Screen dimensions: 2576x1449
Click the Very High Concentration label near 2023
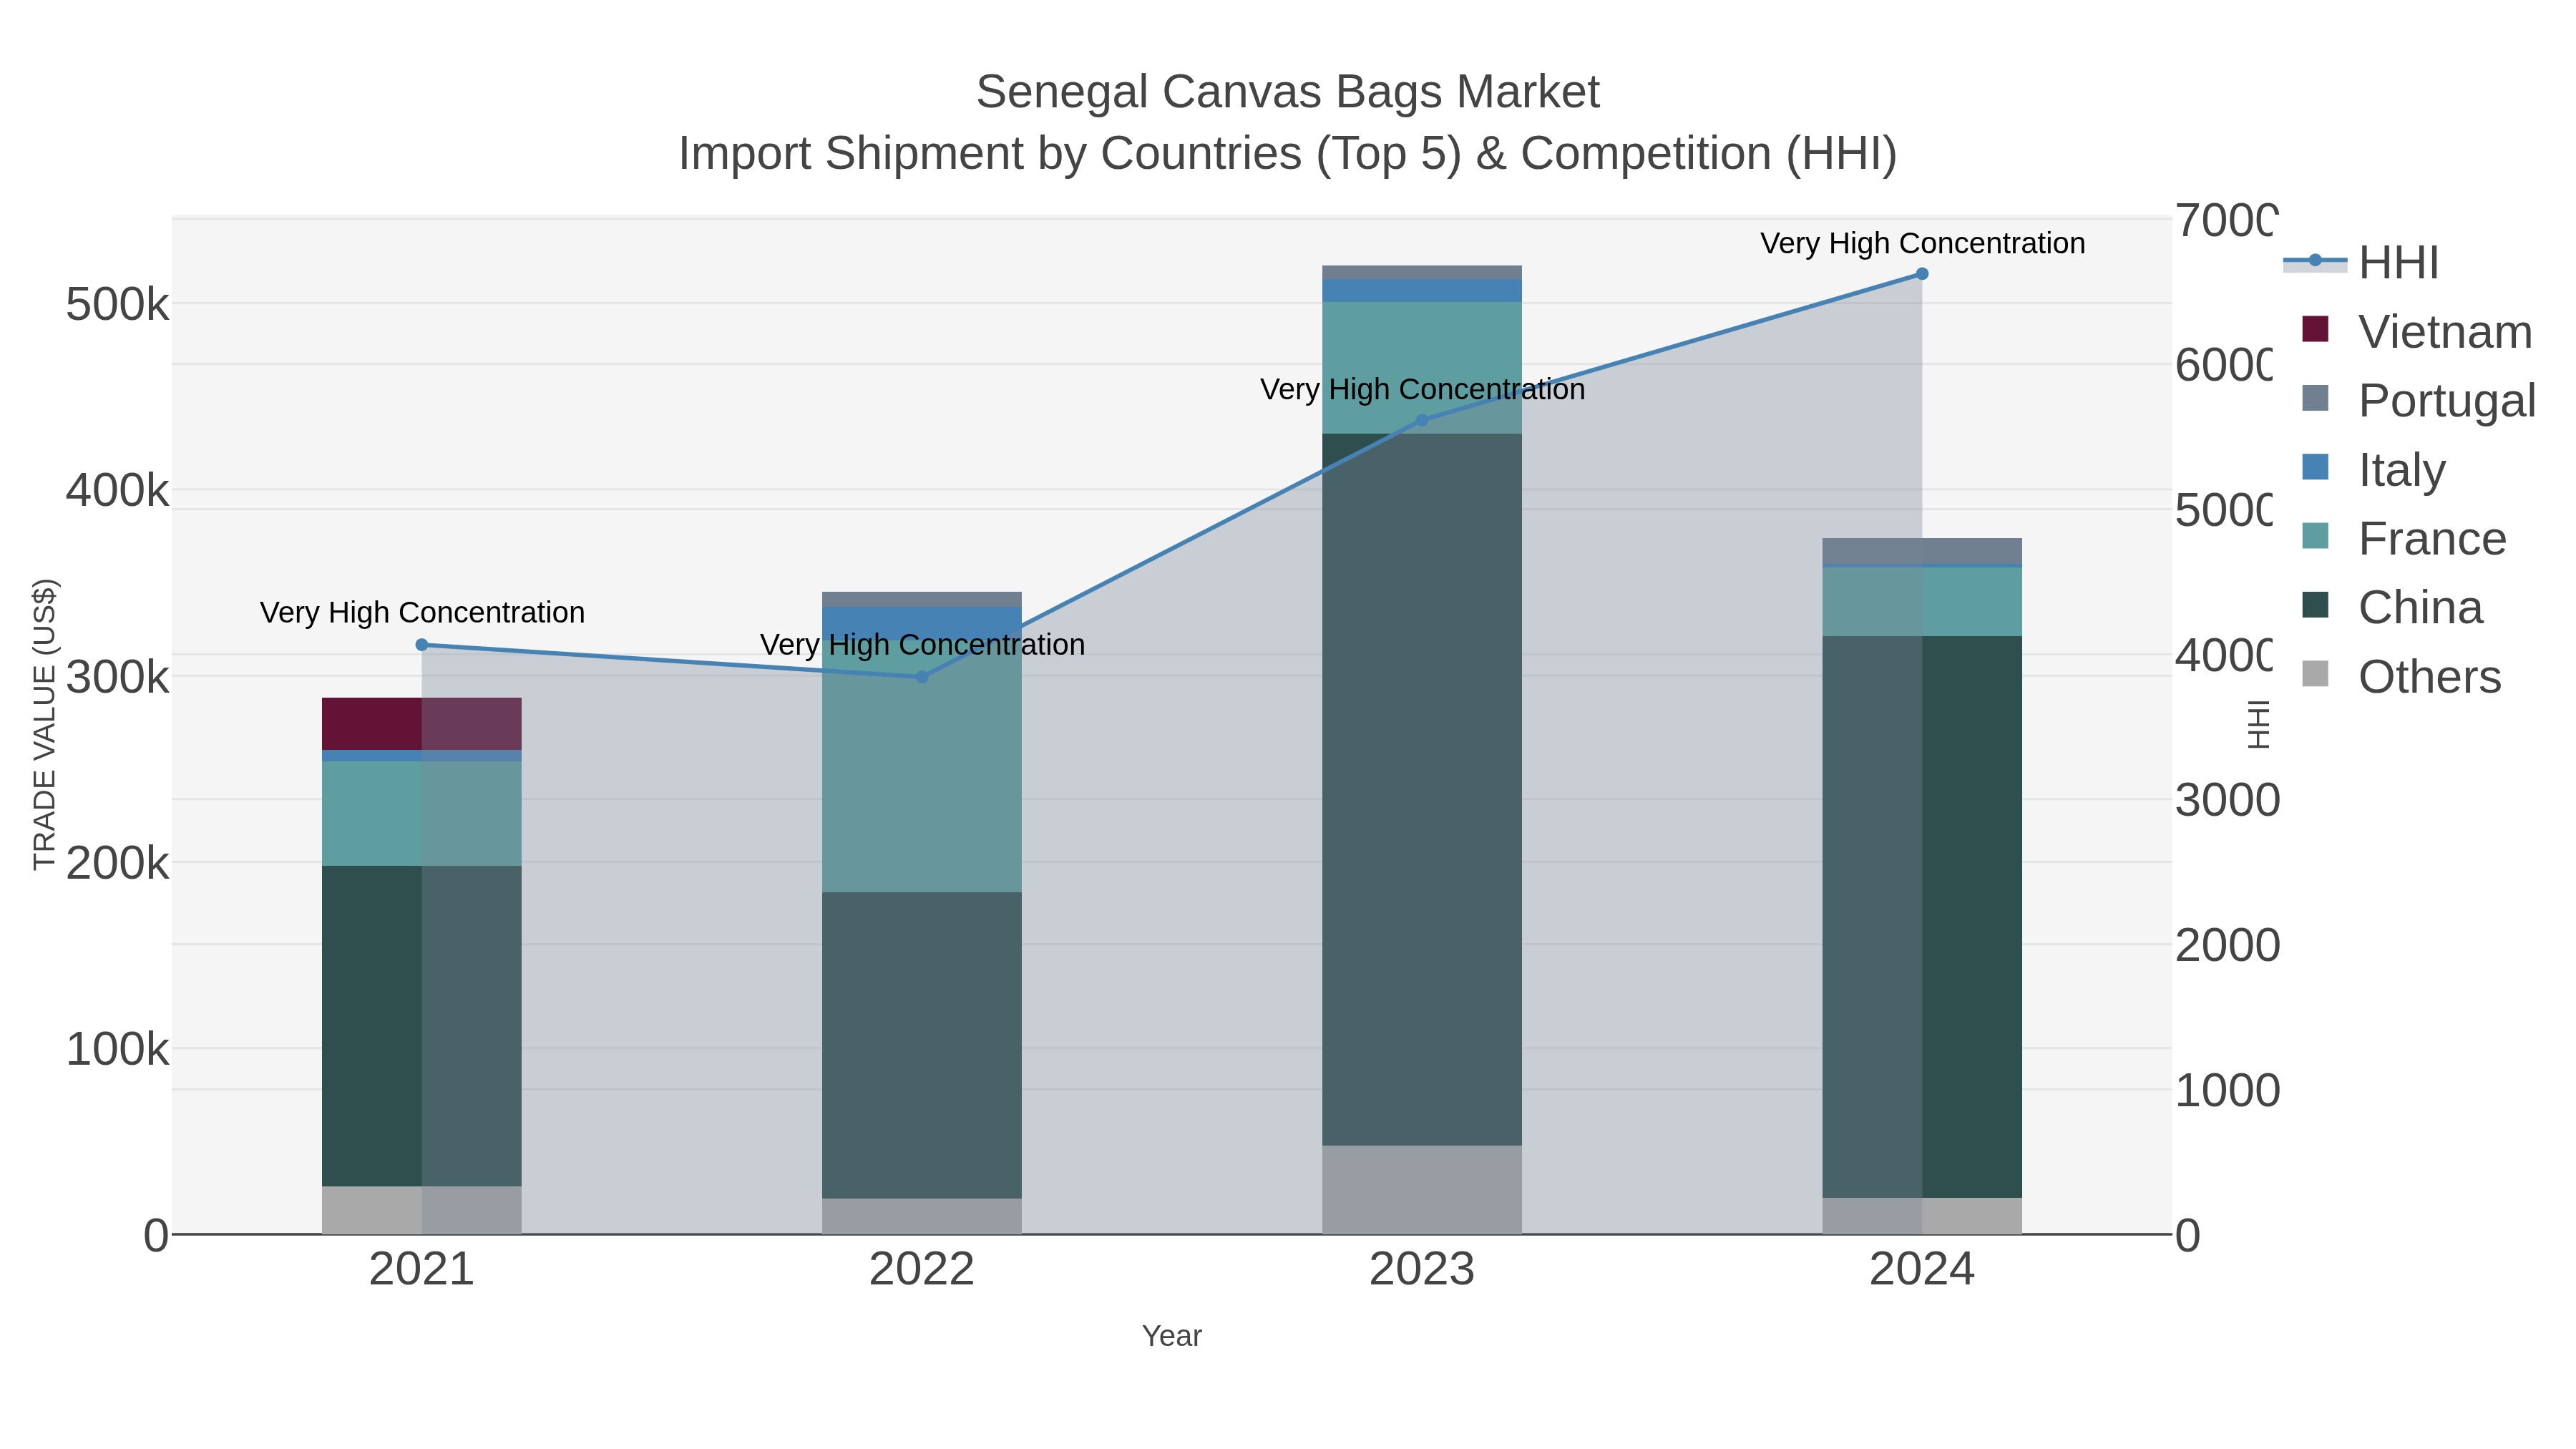click(1422, 389)
